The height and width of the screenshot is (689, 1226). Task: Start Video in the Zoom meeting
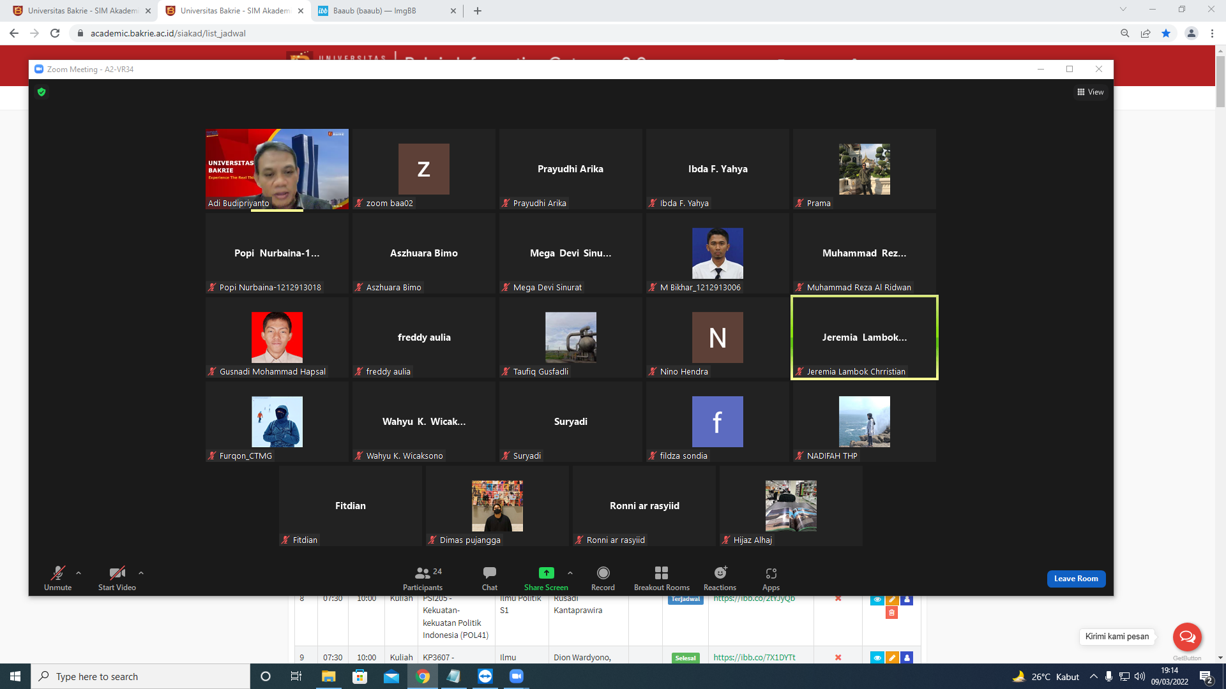point(117,578)
